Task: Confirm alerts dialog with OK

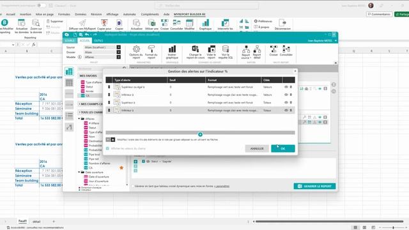Action: (x=283, y=149)
